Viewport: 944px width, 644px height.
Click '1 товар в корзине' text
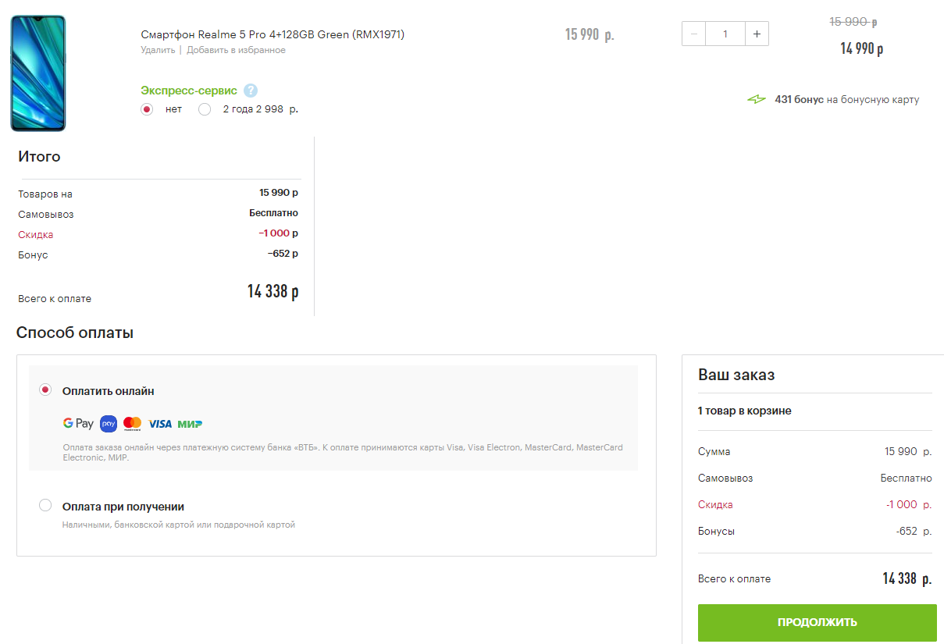(744, 411)
